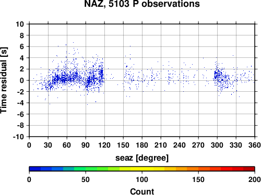Click the dark red end of the colorbar

coord(249,169)
